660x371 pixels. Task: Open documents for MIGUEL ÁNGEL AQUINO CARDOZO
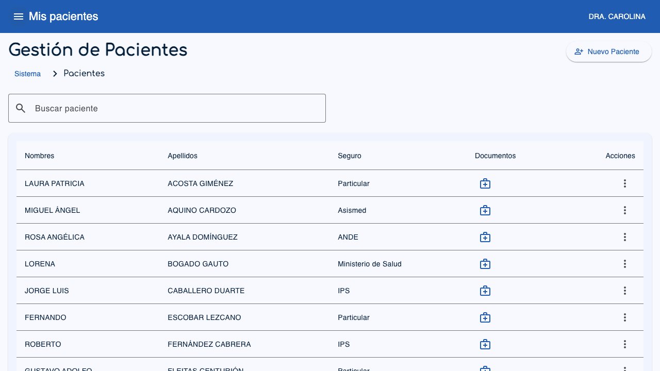pos(485,210)
